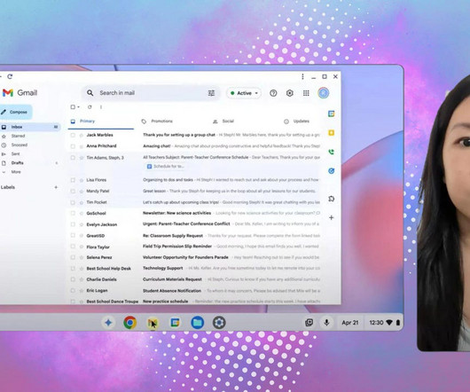Create a new label with plus icon

pos(56,187)
